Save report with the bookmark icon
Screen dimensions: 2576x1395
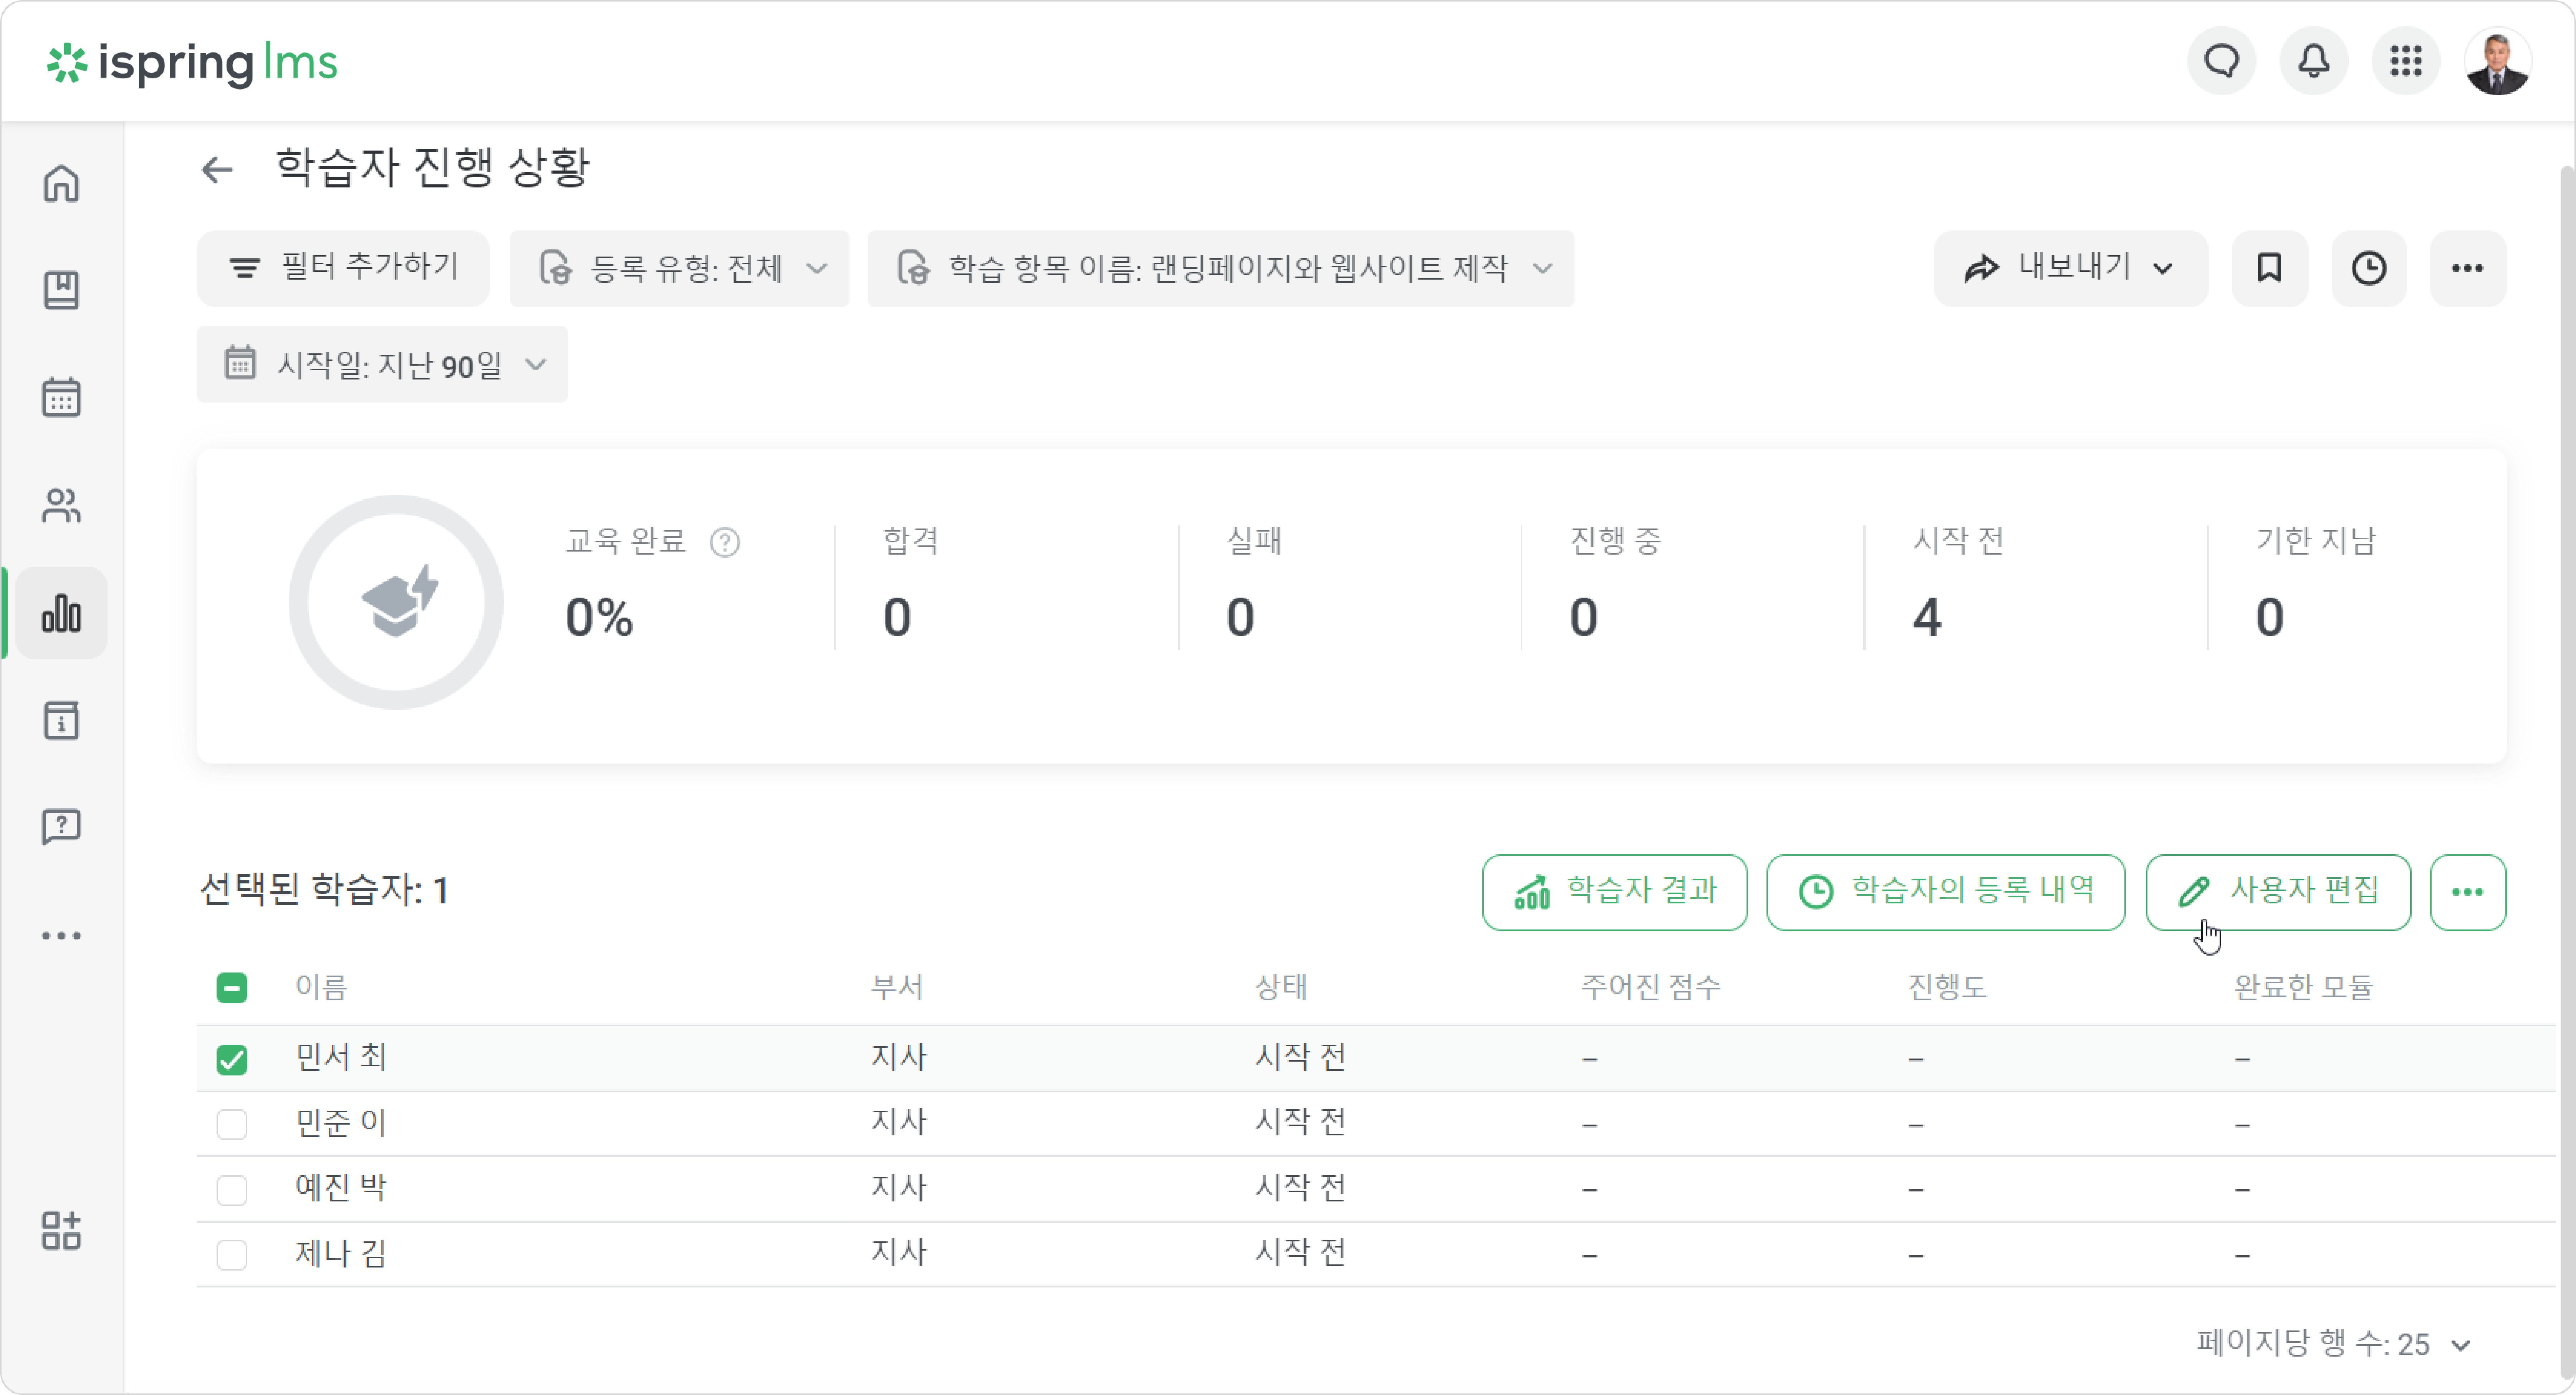pos(2269,268)
